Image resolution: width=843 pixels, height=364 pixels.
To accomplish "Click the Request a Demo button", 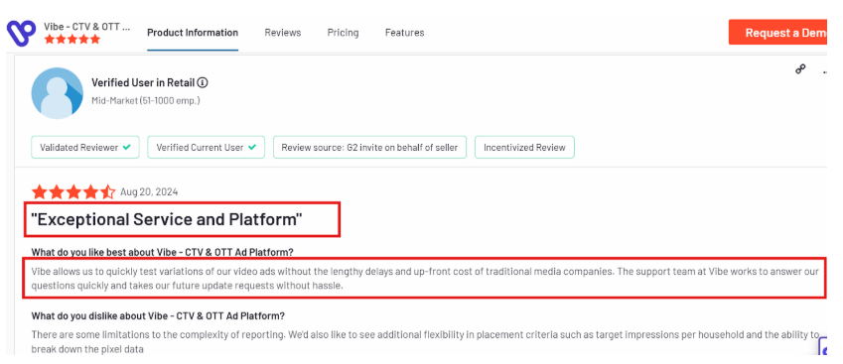I will click(777, 32).
